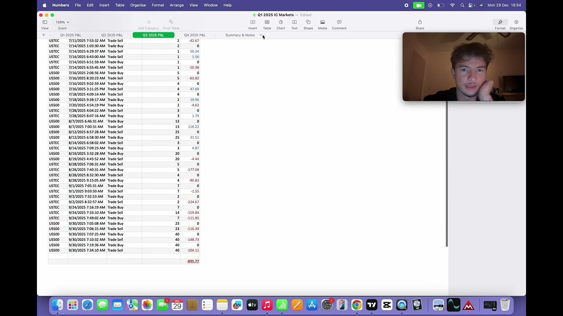The width and height of the screenshot is (563, 316).
Task: Click the Media toolbar icon
Action: coord(322,22)
